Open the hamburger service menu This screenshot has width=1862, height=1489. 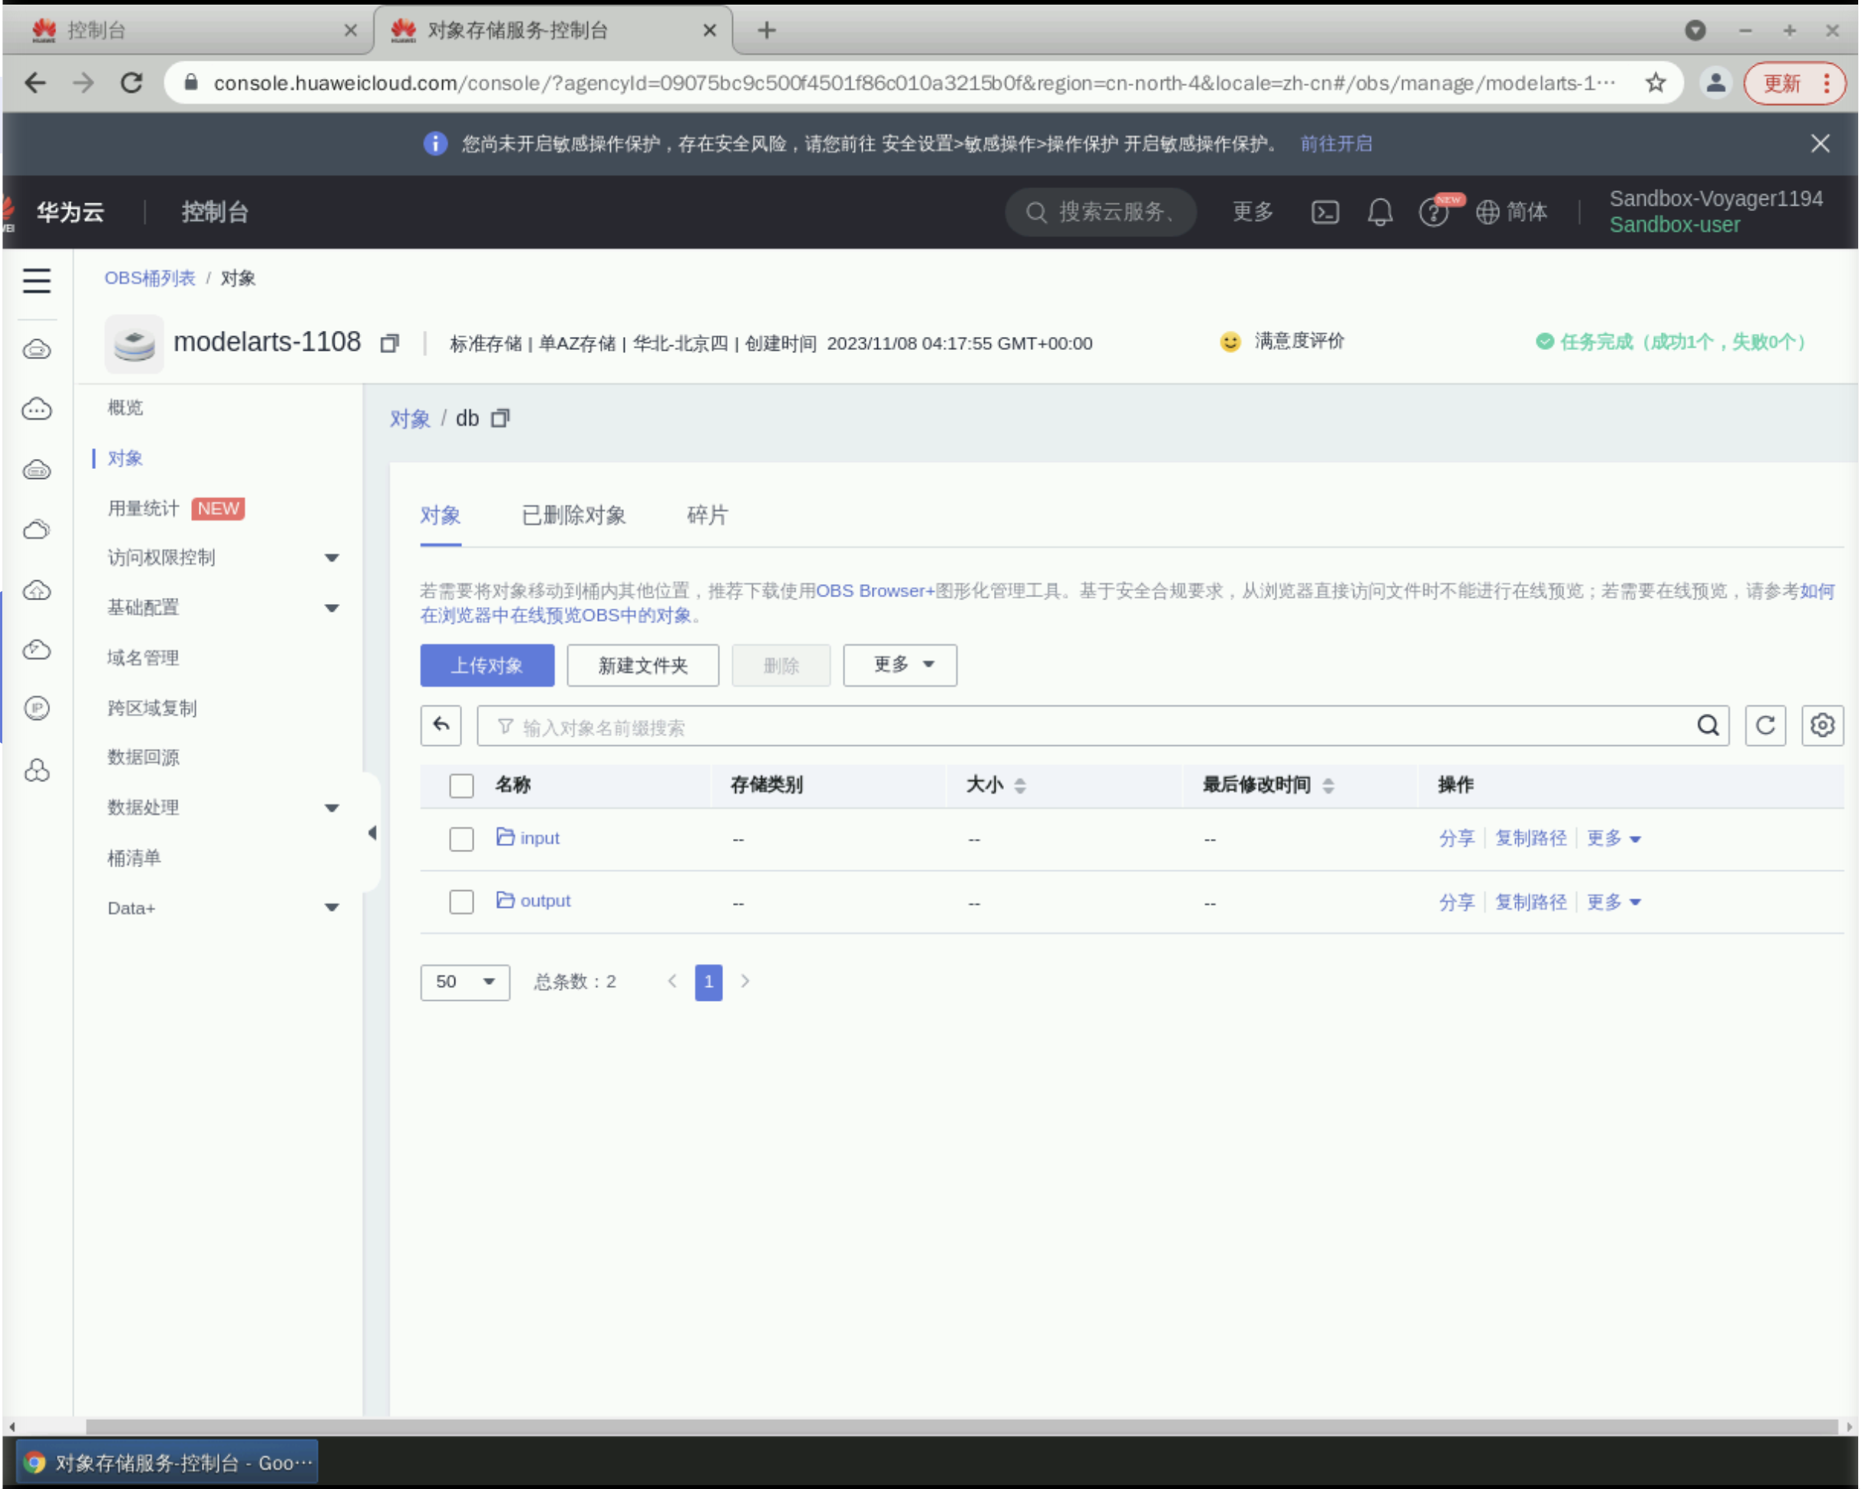[x=36, y=281]
